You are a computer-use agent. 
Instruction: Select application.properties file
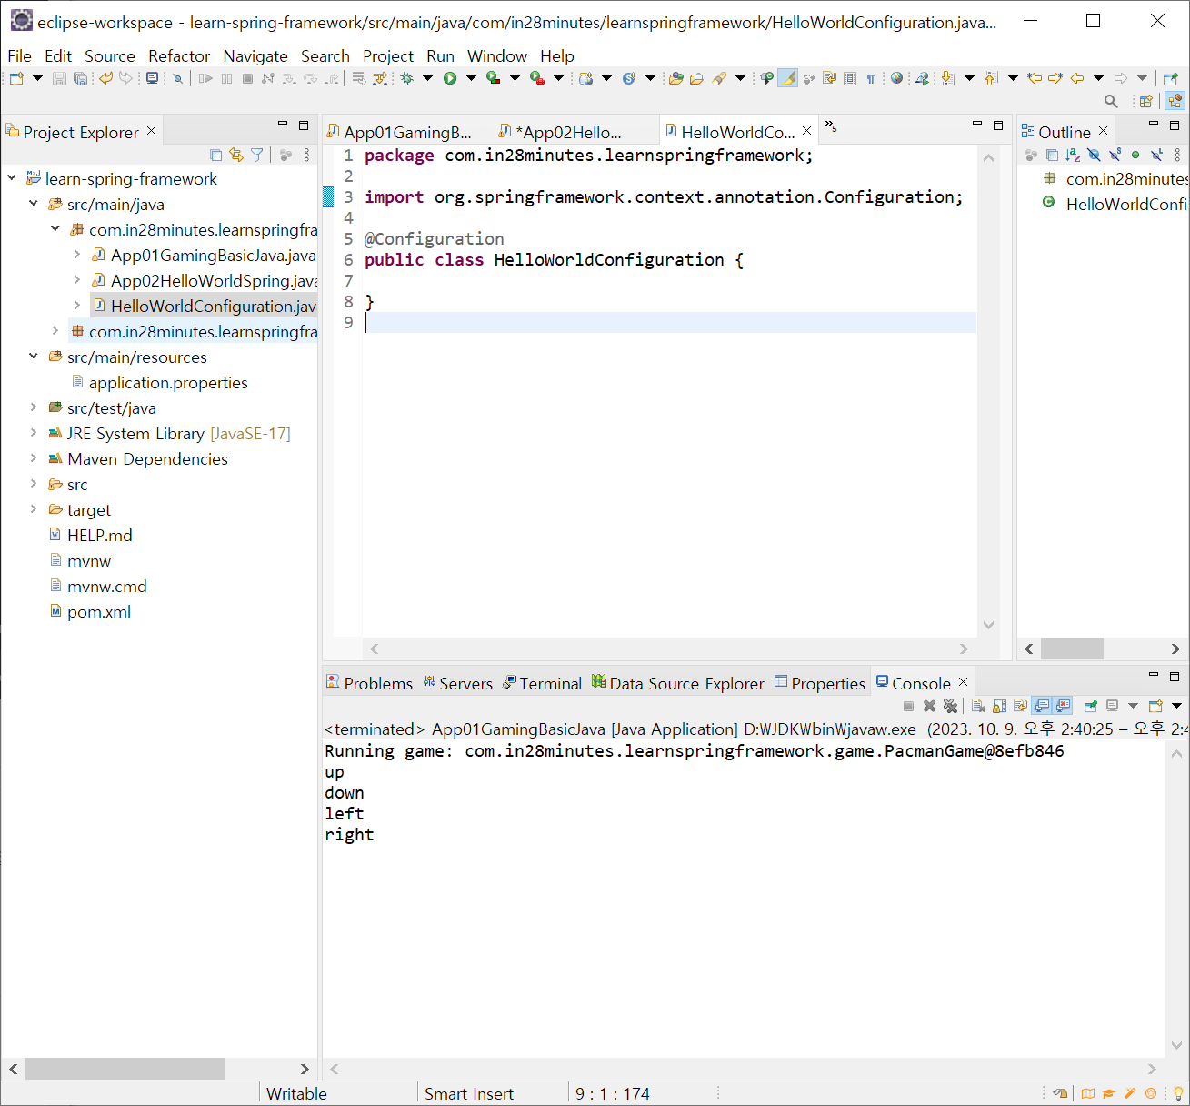[159, 382]
